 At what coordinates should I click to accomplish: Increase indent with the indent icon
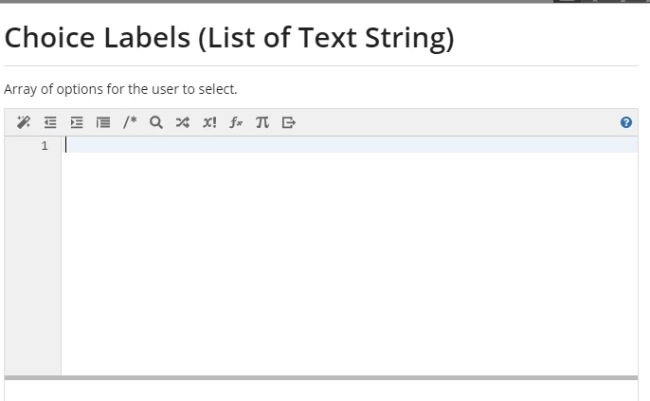coord(77,122)
